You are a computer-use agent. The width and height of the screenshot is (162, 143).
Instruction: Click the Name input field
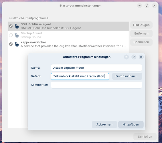(96, 68)
